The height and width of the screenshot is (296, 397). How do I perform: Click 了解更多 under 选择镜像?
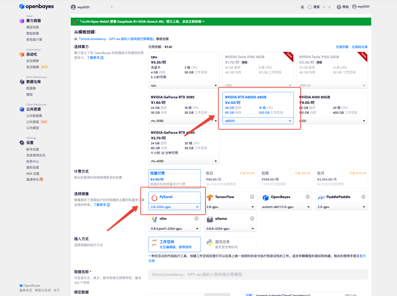(x=101, y=205)
